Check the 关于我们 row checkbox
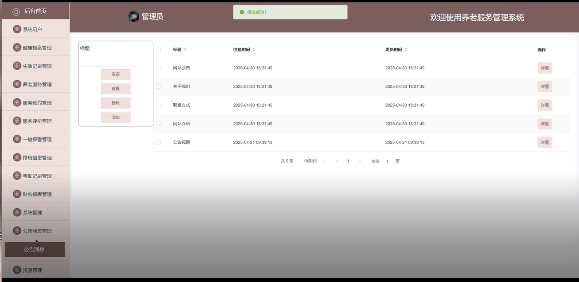Viewport: 579px width, 282px height. [159, 86]
